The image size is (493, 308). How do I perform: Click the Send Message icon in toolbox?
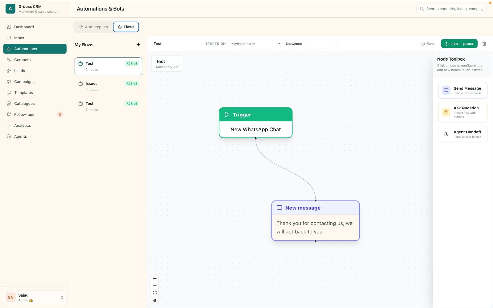[x=446, y=90]
